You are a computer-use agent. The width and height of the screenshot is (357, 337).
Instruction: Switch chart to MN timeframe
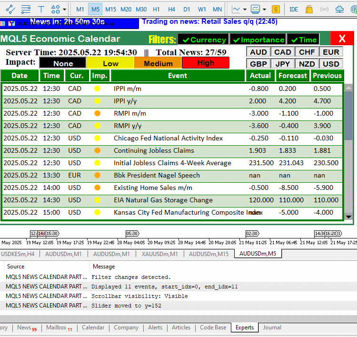217,10
